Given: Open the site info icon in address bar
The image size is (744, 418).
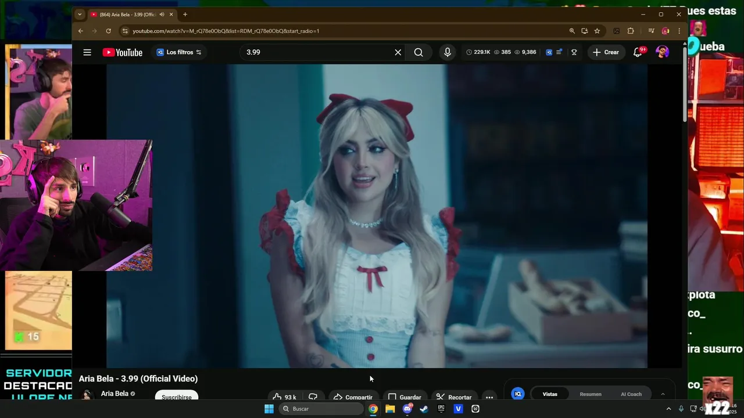Looking at the screenshot, I should pyautogui.click(x=124, y=31).
